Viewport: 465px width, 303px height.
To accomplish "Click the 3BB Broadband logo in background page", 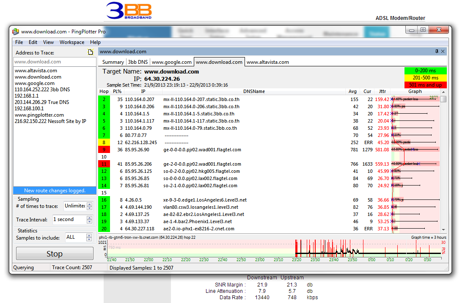I will (x=129, y=11).
